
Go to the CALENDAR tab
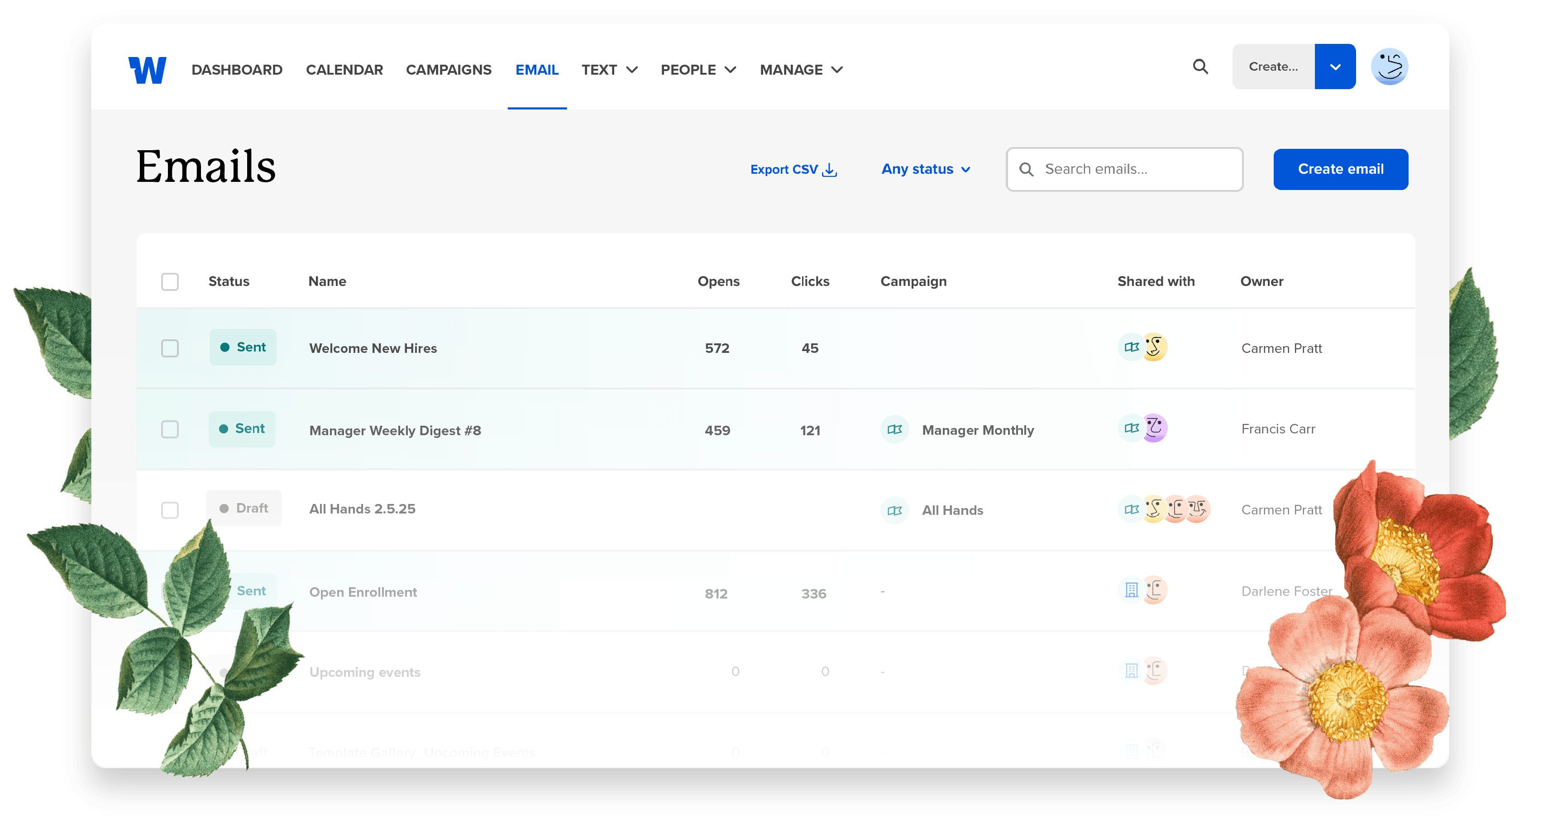[x=344, y=70]
